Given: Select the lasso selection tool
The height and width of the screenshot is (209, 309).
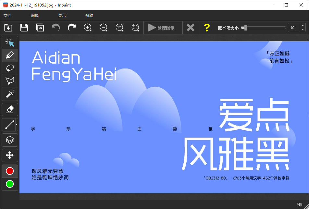Looking at the screenshot, I should (10, 68).
